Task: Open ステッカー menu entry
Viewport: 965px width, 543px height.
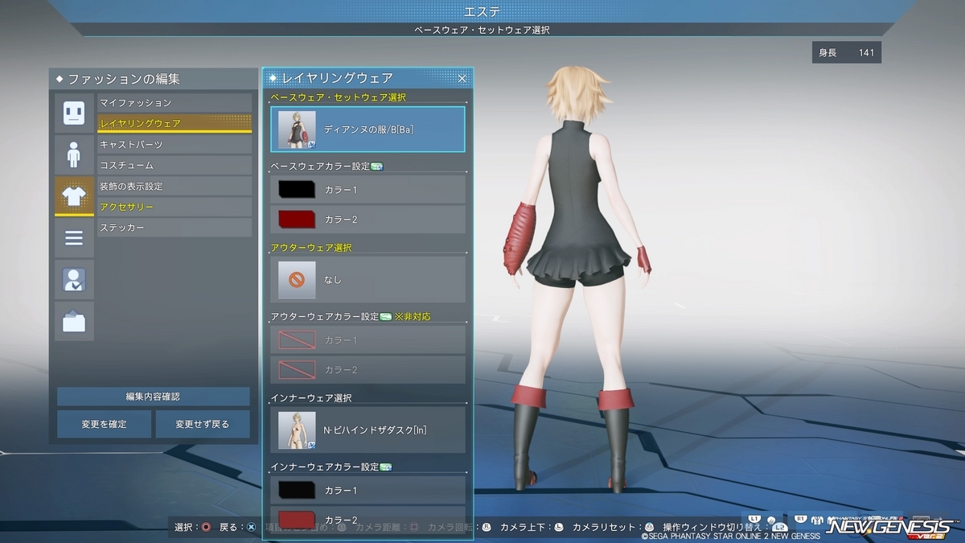Action: point(175,228)
